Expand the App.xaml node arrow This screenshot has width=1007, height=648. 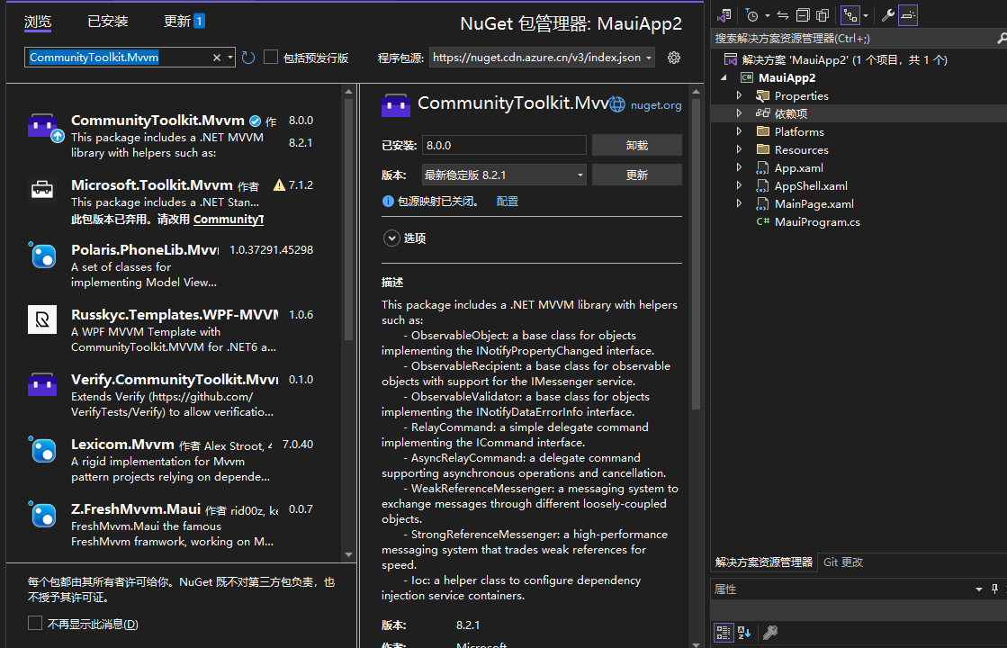(x=739, y=167)
